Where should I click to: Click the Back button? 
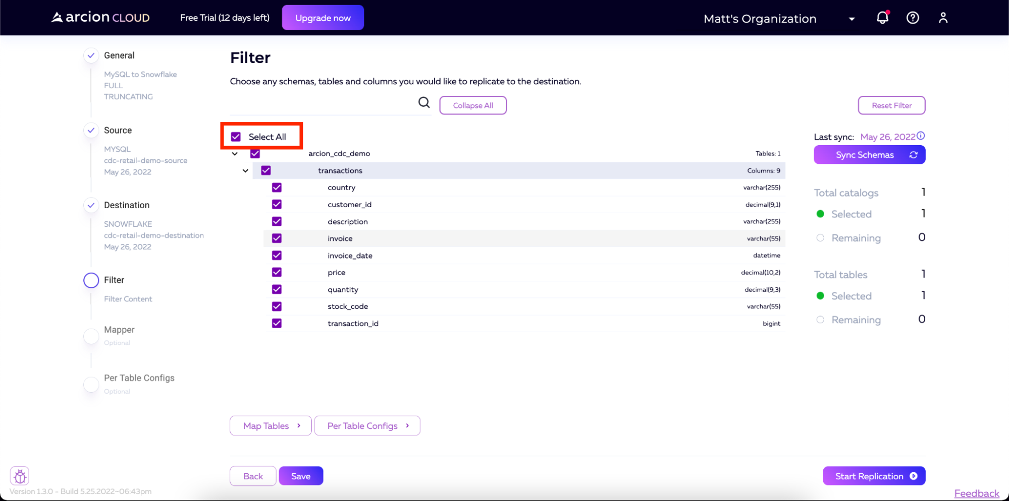pos(253,476)
